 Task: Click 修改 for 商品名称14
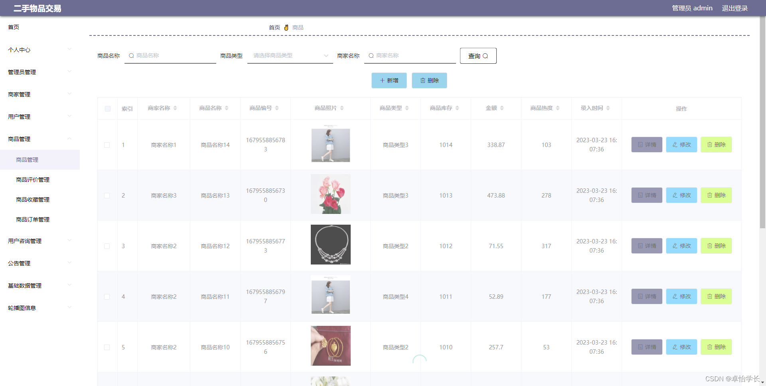[x=681, y=145]
